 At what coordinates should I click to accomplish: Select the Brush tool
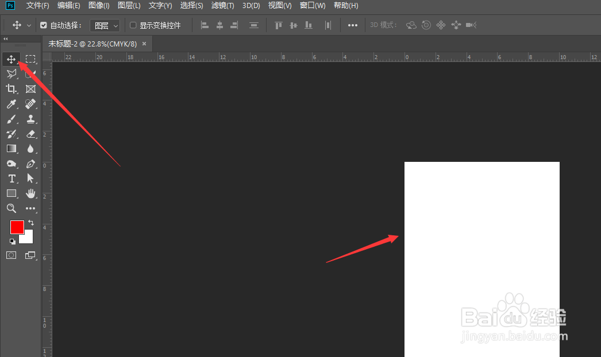(x=11, y=119)
